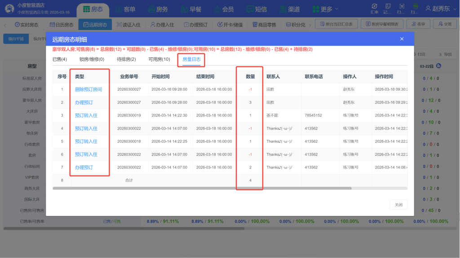Select 商品零售 retail function

265,24
